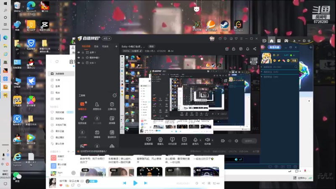Open the 视频连麦 tool in the toolbox

coord(82,120)
